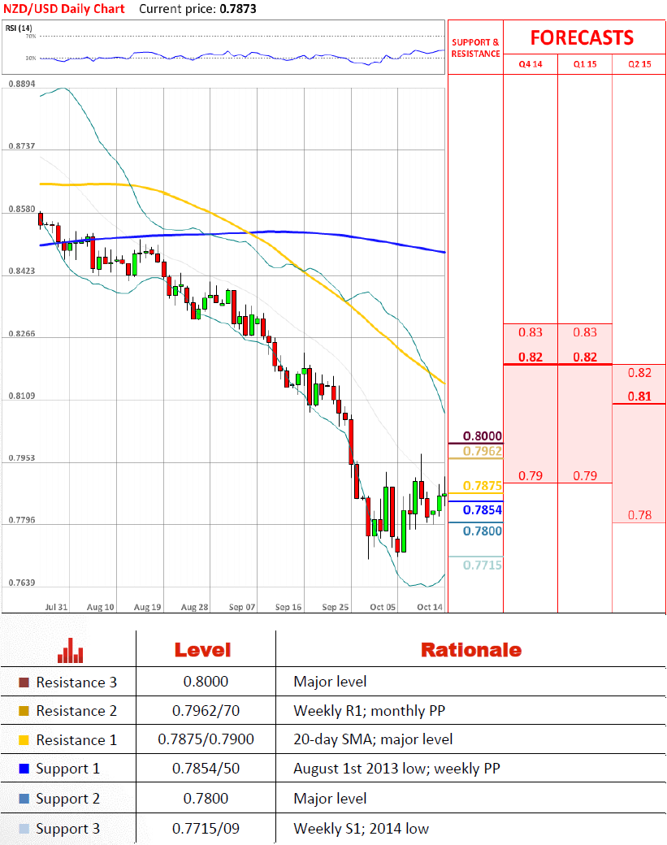This screenshot has width=667, height=845.
Task: Click the 0.7715/09 level cell
Action: [x=206, y=828]
